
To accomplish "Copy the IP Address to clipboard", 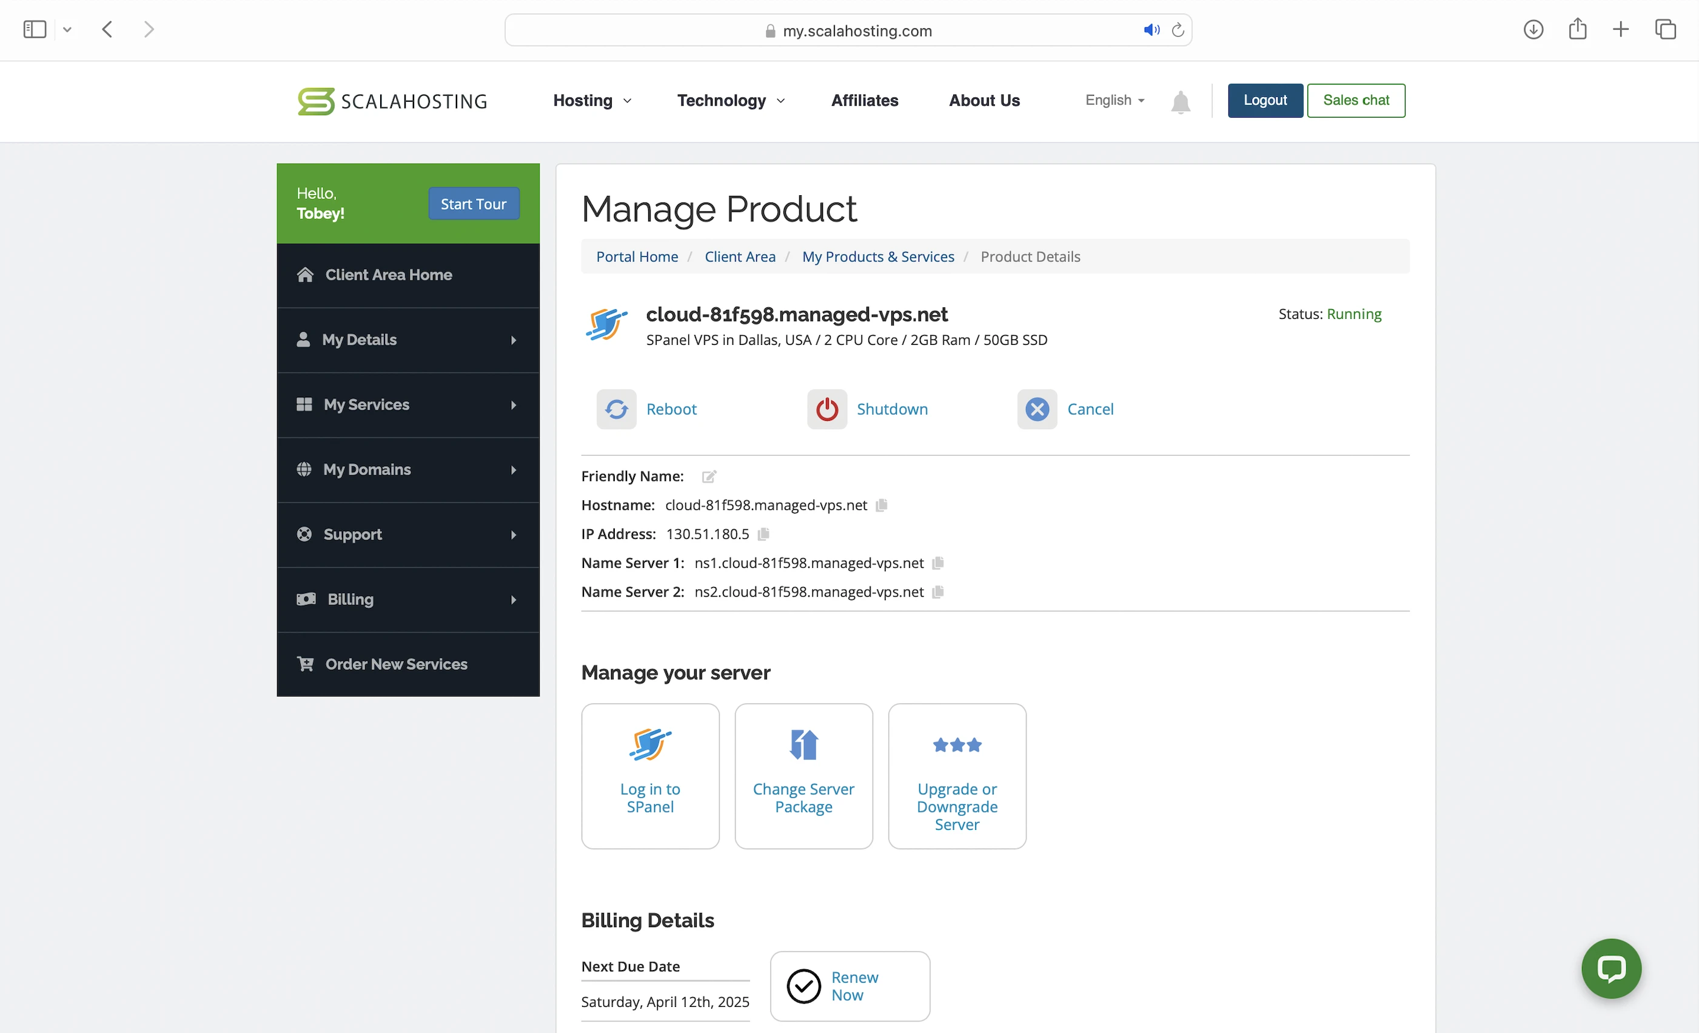I will click(763, 533).
